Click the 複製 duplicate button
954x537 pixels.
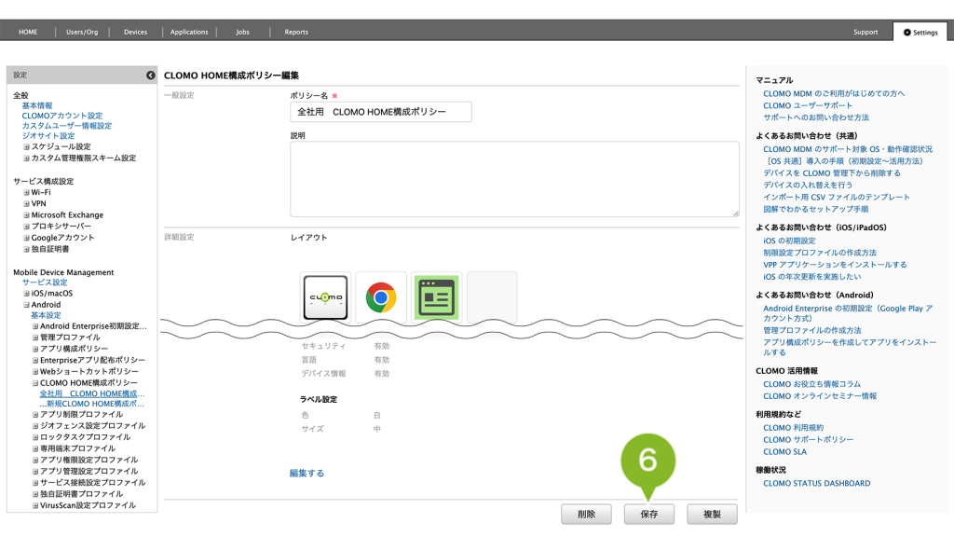712,514
